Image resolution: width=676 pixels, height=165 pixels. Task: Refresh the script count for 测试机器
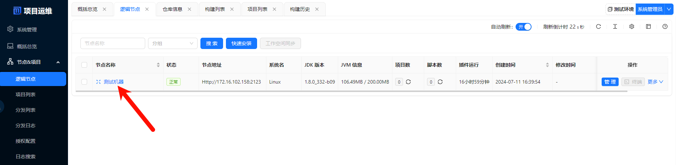(440, 82)
